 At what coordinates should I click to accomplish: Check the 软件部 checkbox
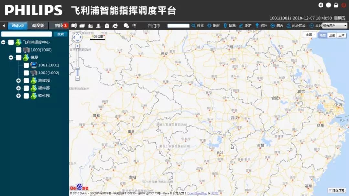click(26, 96)
